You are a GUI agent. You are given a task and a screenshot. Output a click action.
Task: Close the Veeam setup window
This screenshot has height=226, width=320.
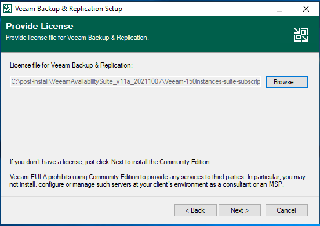[x=306, y=9]
